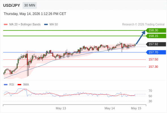The width and height of the screenshot is (167, 113).
Task: Select the MA 20 + Bollinger Bands legend swatch
Action: click(x=6, y=25)
